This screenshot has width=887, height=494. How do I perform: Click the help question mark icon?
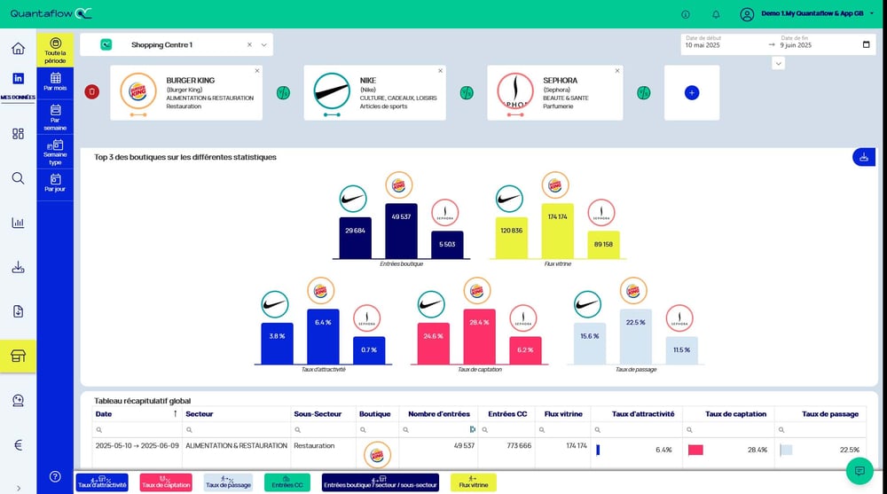point(55,476)
